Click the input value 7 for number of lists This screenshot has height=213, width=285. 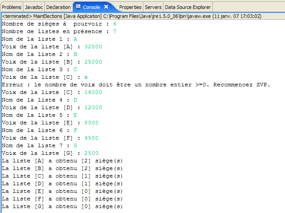coord(115,31)
